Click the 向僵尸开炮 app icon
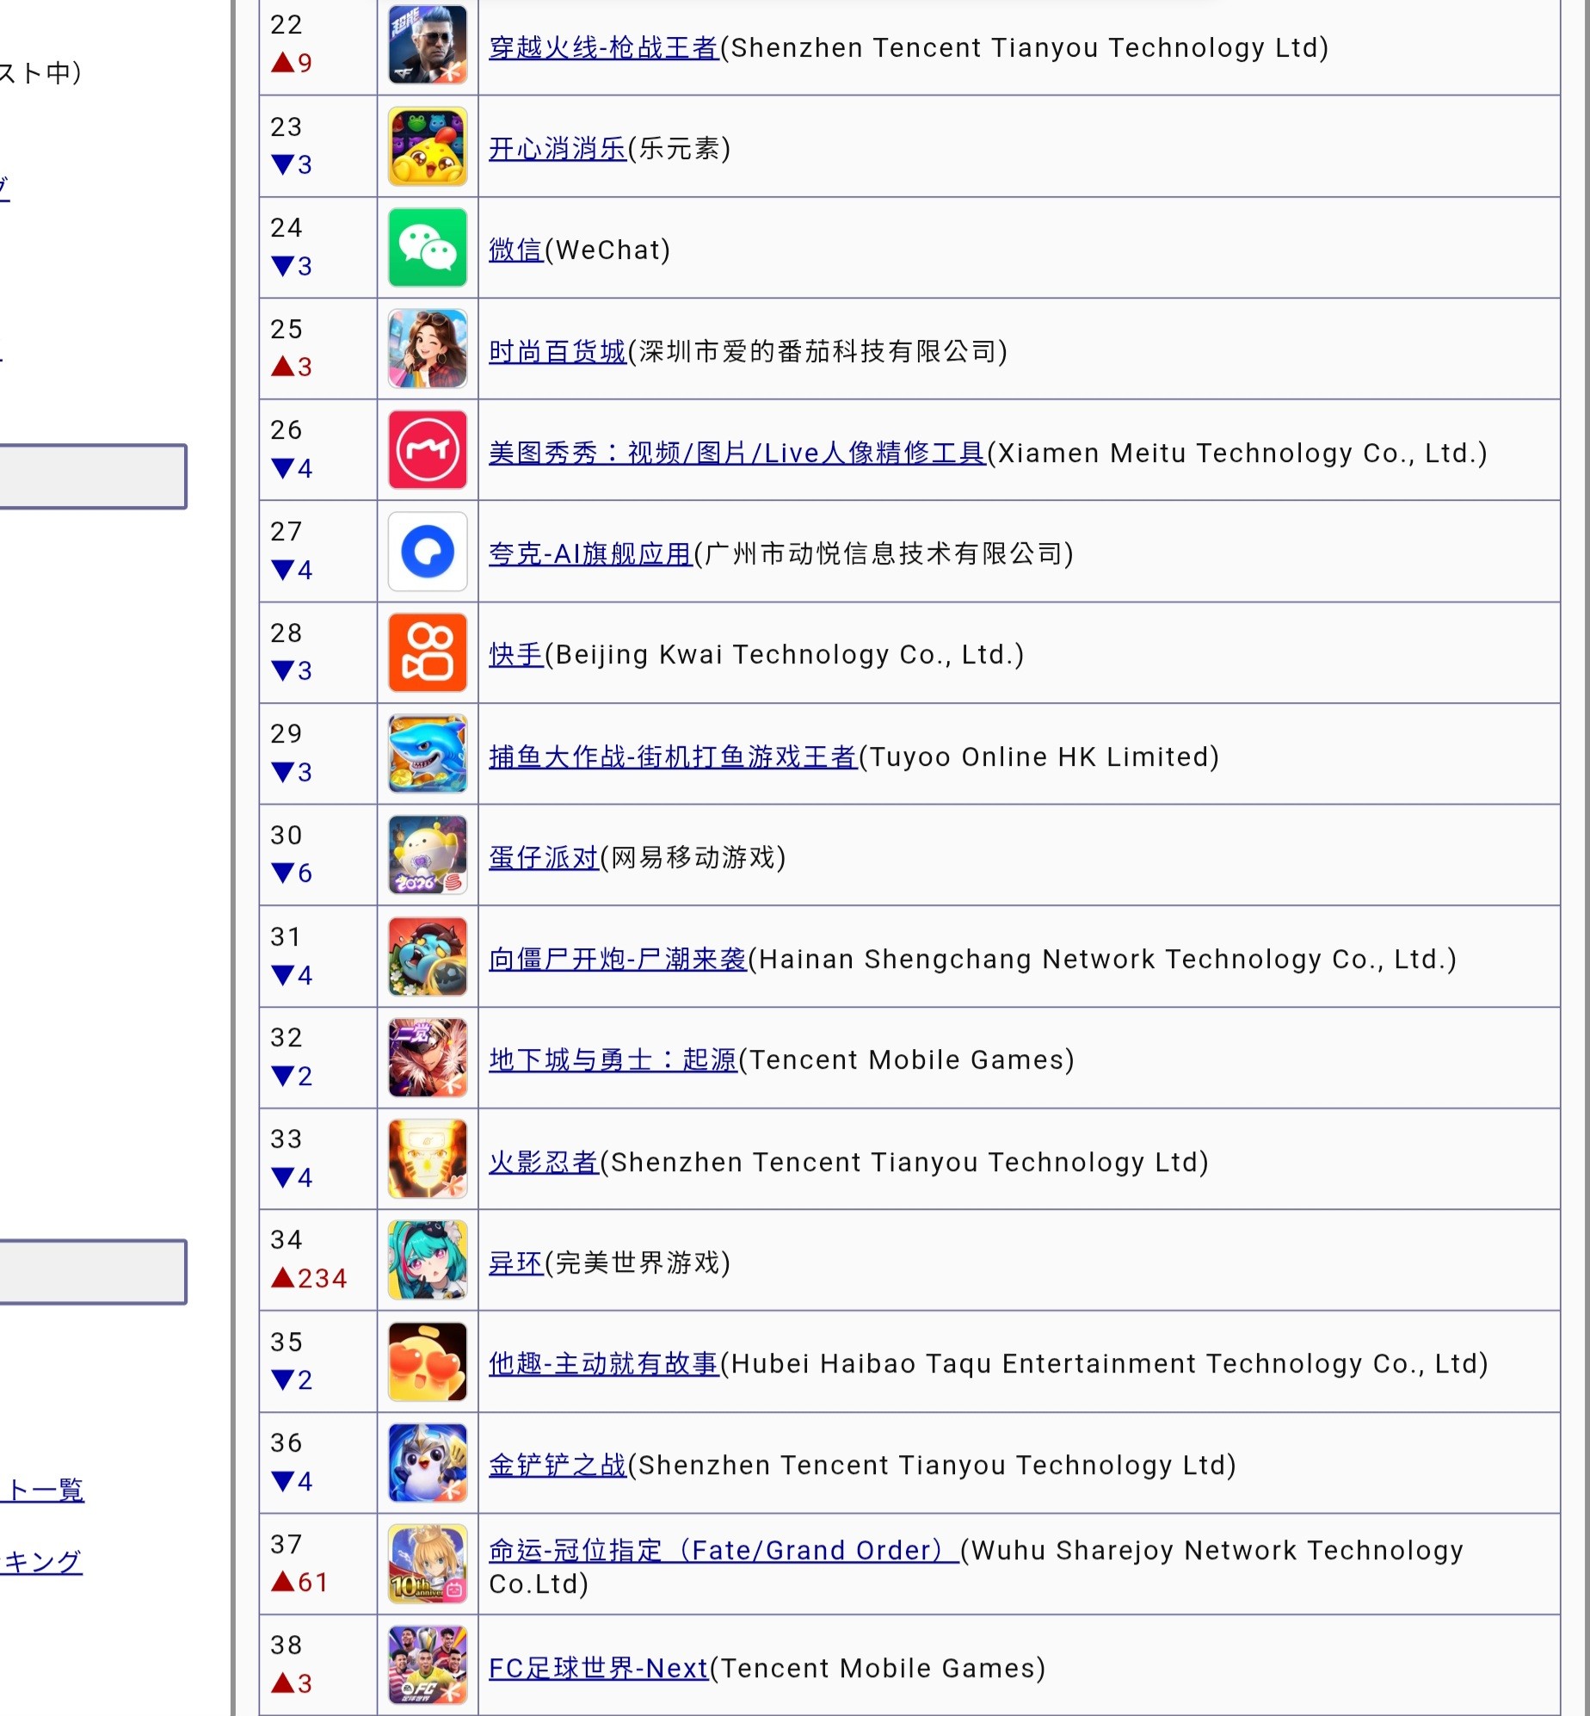Viewport: 1590px width, 1716px height. (x=428, y=956)
